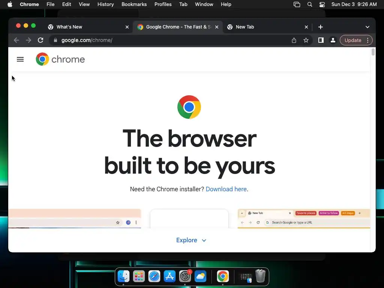
Task: View site information via lock icon
Action: point(55,40)
